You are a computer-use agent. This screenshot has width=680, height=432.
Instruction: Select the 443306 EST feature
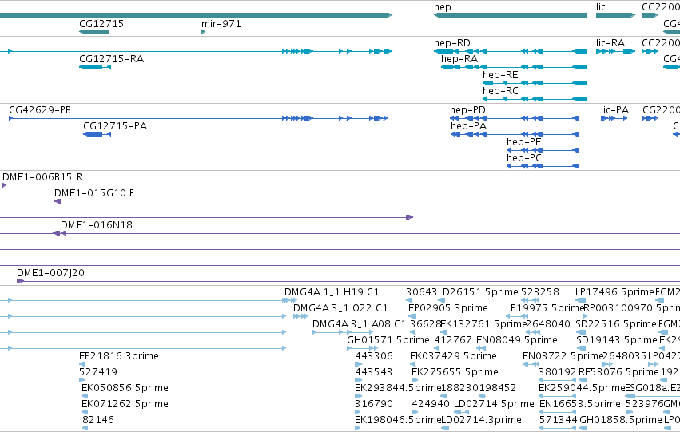[x=358, y=364]
